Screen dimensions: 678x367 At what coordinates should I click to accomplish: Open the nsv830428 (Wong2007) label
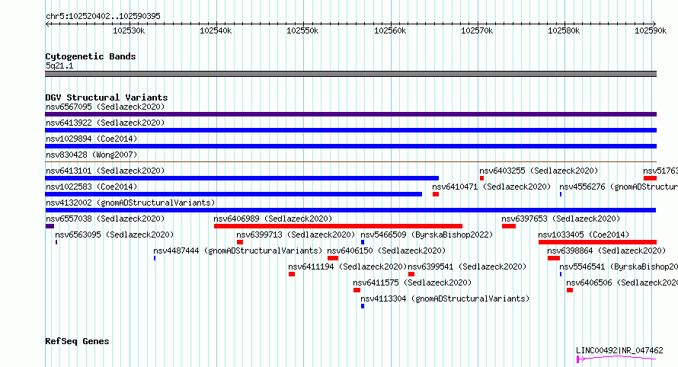pos(91,155)
